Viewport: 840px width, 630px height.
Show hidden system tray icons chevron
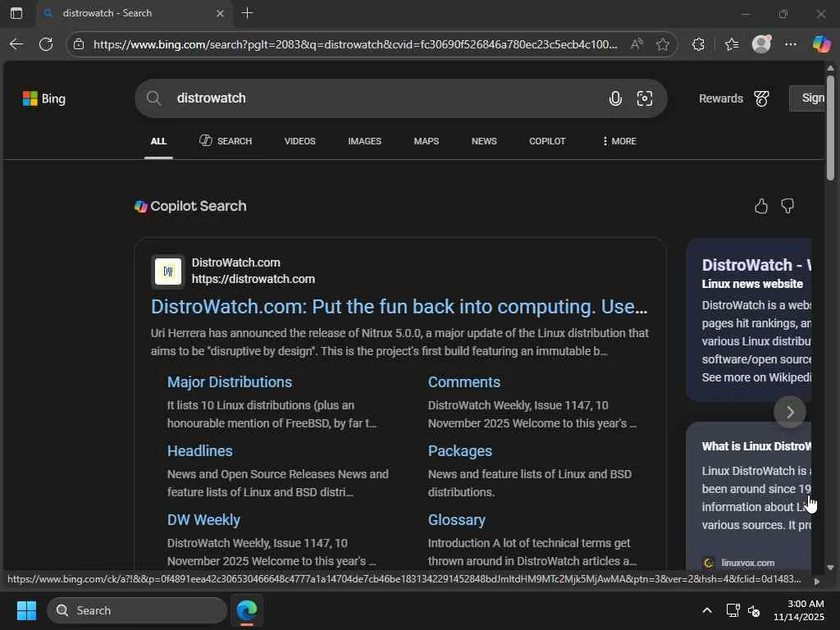click(707, 610)
